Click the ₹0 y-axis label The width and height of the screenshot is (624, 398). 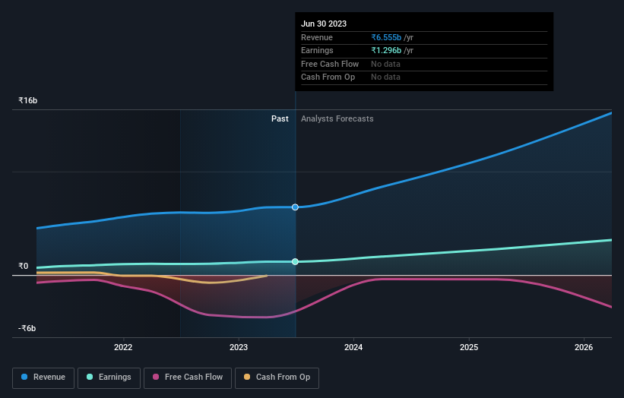coord(23,266)
